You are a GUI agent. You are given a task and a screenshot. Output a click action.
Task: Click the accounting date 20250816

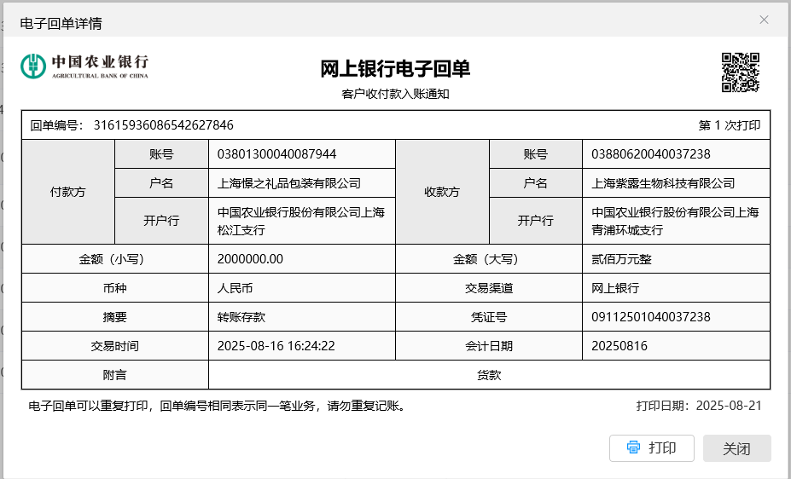click(619, 346)
